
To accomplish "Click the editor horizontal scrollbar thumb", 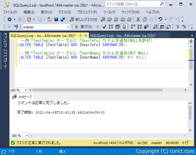I will pos(98,90).
